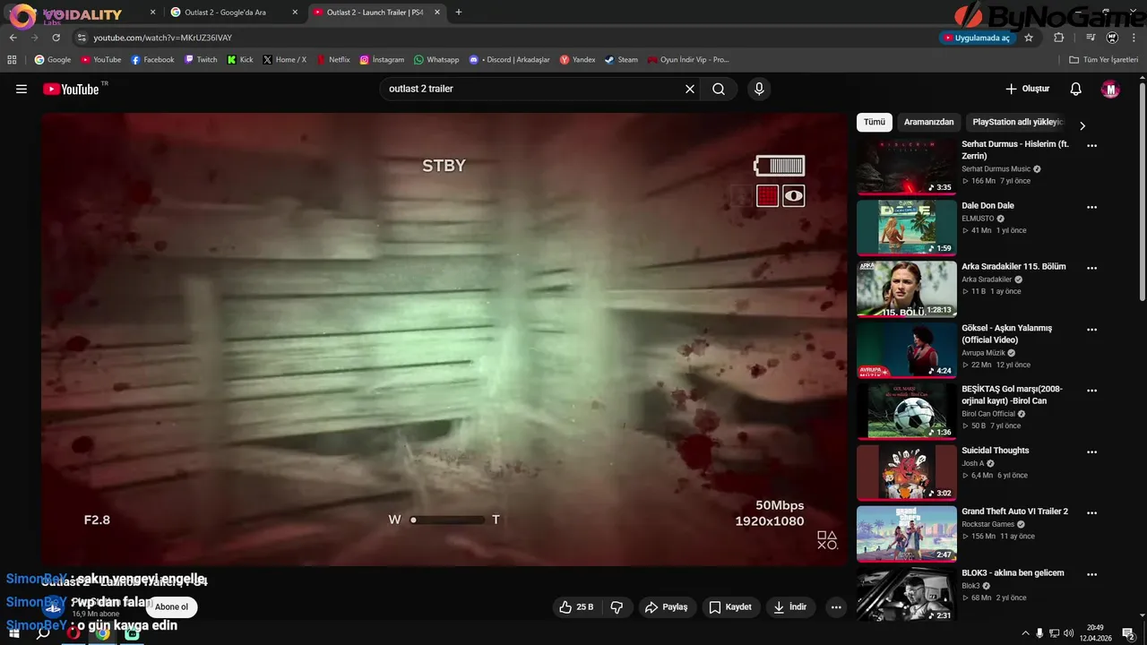Open Grand Theft Auto VI Trailer 2 thumbnail
Screen dimensions: 1147x645
[x=906, y=534]
